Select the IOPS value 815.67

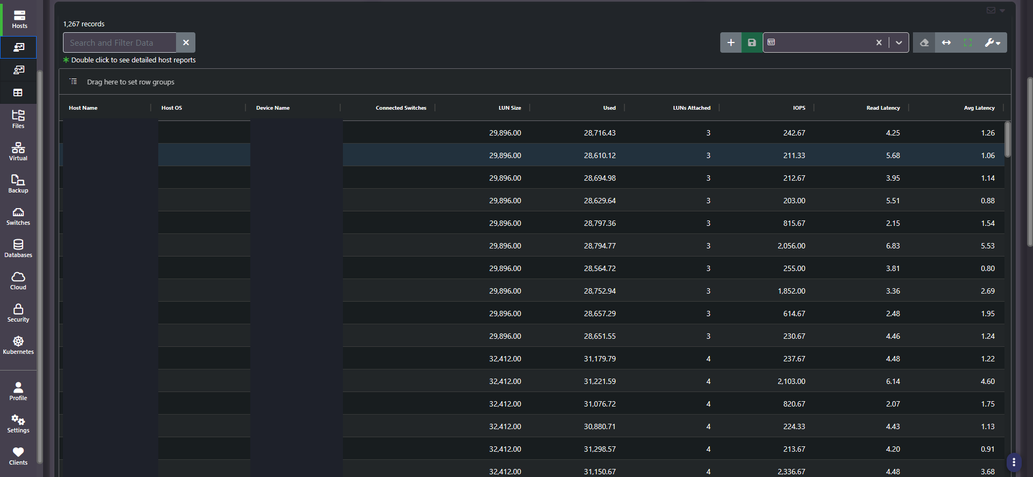(794, 223)
